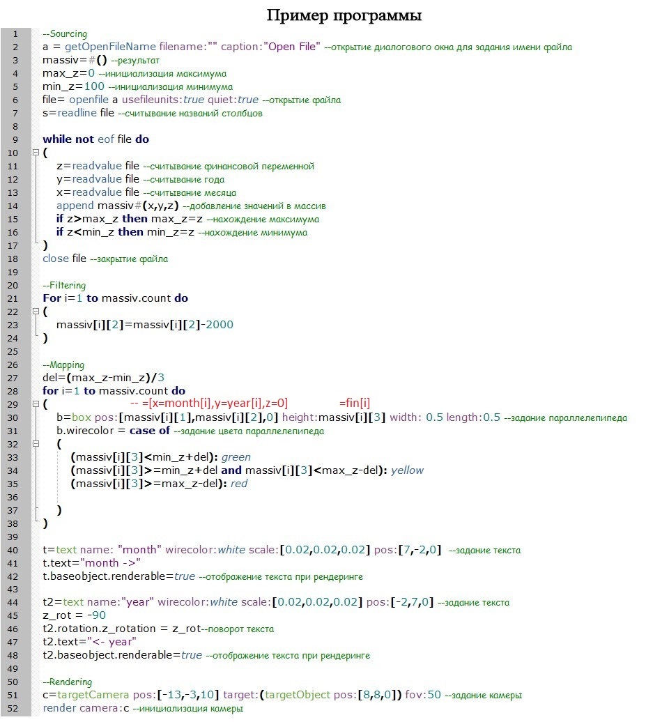Click the '--Sourcing' comment
This screenshot has height=722, width=669.
tap(64, 34)
